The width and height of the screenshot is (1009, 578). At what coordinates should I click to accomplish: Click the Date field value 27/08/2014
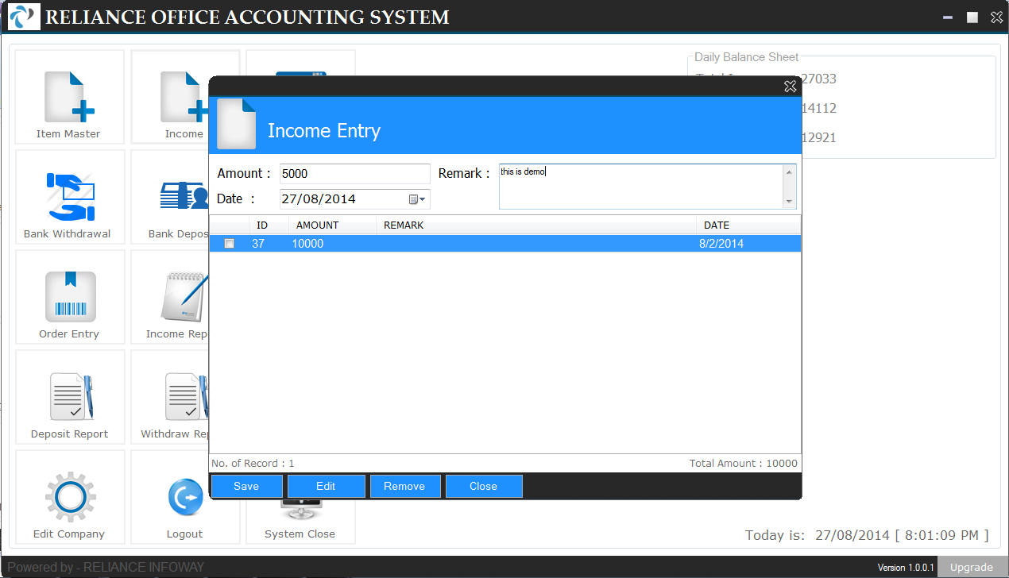(x=319, y=199)
